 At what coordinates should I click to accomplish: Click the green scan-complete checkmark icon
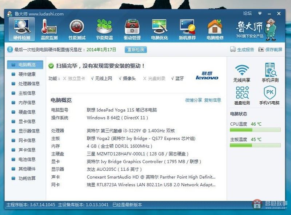click(x=51, y=66)
